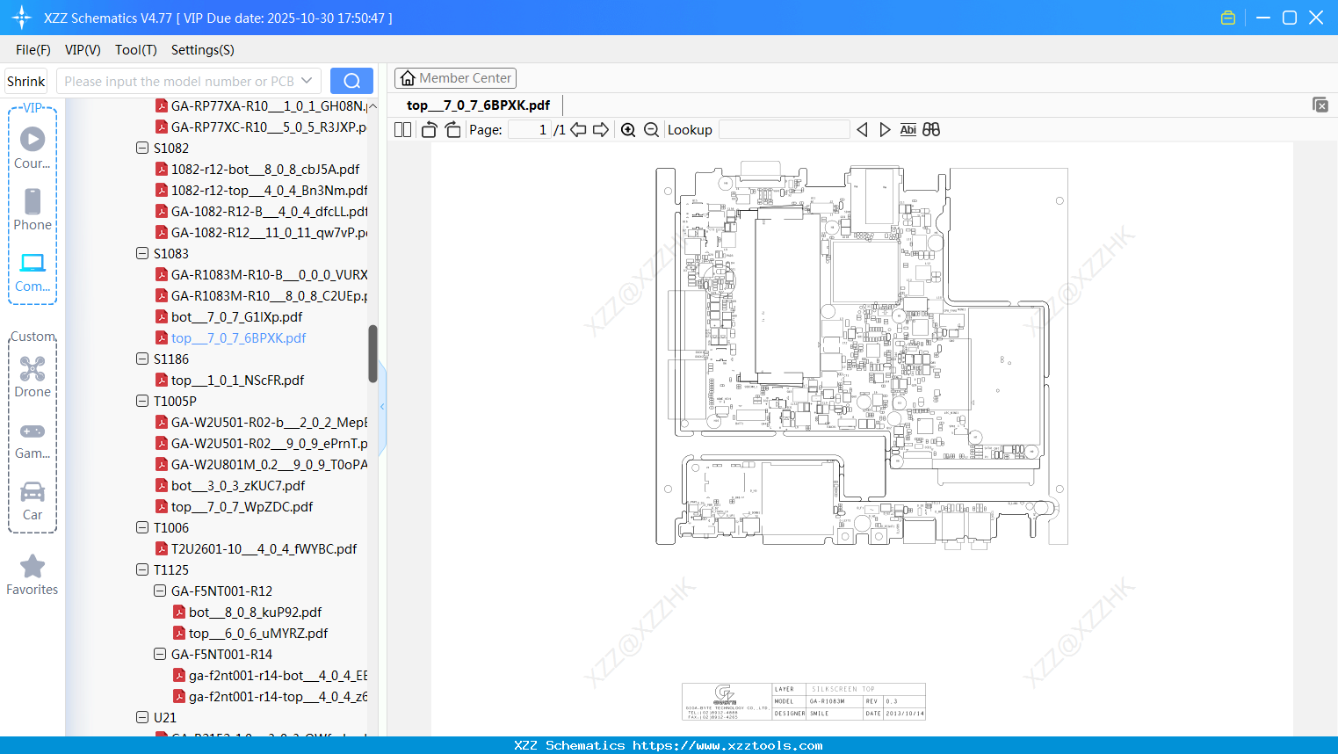The width and height of the screenshot is (1338, 754).
Task: Click the Shrink button
Action: [x=25, y=81]
